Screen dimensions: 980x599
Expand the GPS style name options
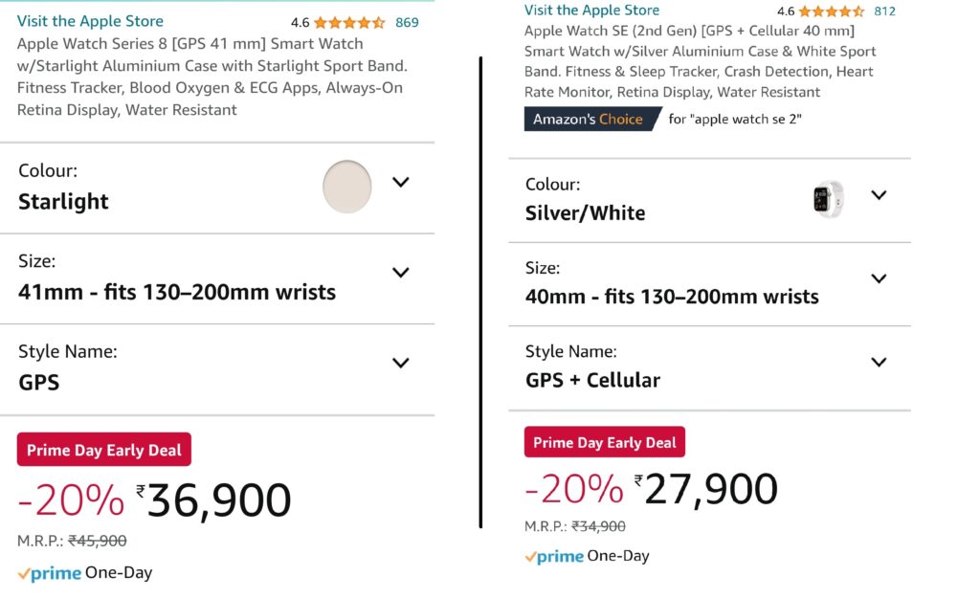tap(401, 362)
